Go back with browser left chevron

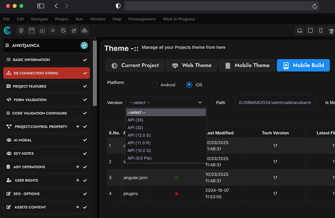tap(56, 6)
